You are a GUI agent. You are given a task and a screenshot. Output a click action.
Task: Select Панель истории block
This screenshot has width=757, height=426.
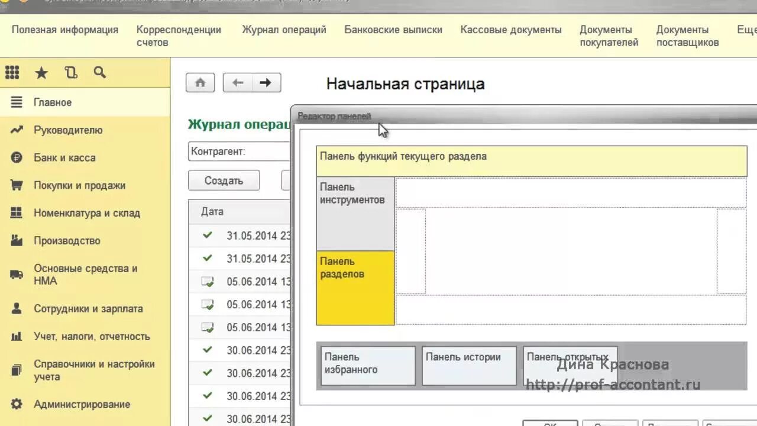point(470,366)
